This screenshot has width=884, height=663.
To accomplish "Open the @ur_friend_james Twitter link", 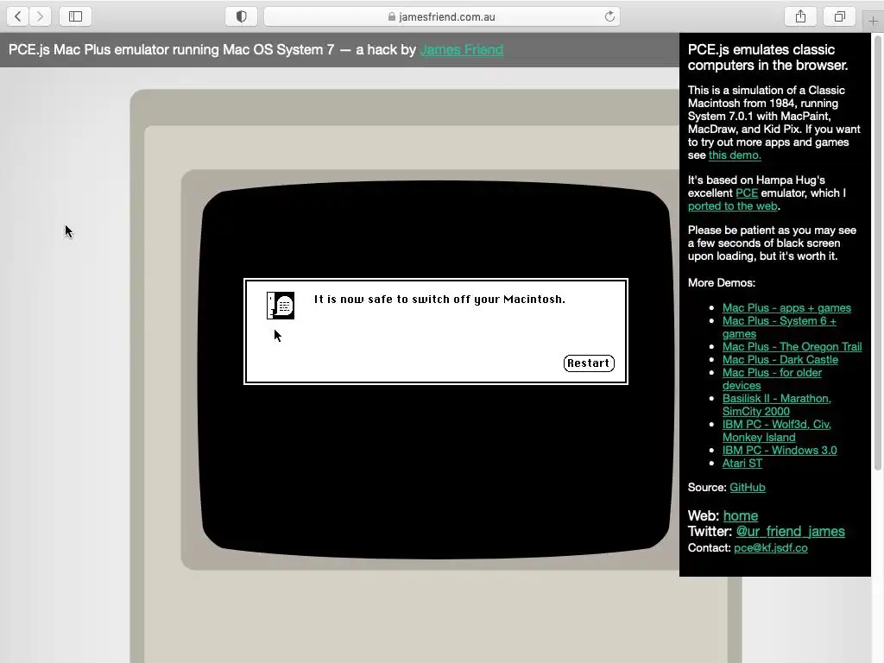I will point(791,532).
